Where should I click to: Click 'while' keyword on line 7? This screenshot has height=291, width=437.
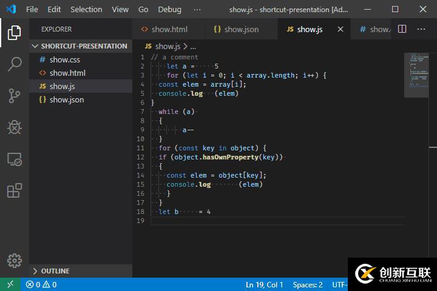pyautogui.click(x=168, y=112)
